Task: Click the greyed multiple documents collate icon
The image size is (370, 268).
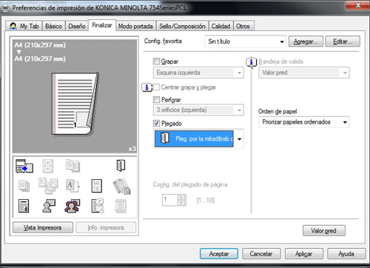Action: pos(48,186)
